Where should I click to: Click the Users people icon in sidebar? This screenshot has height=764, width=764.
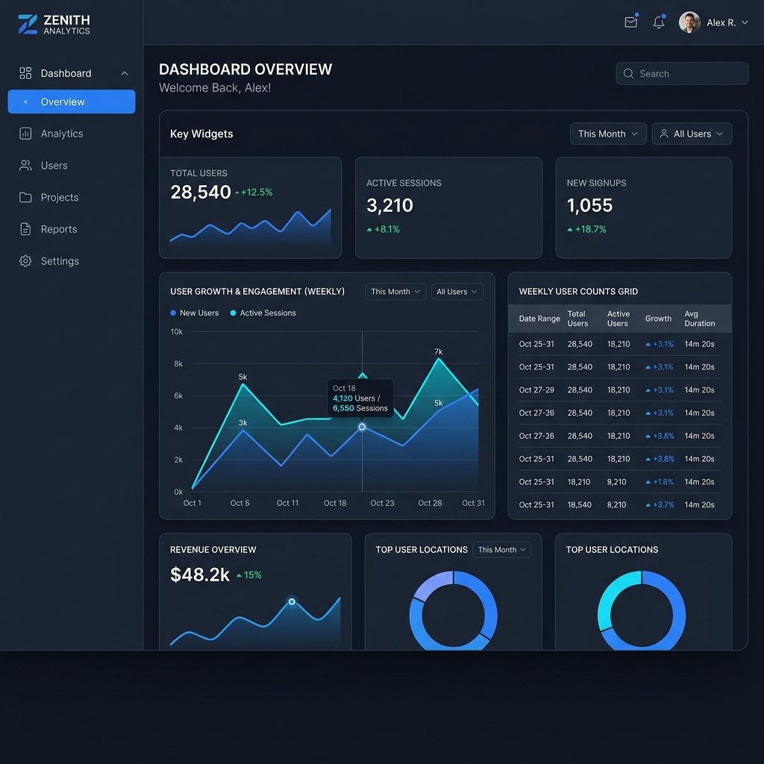(x=25, y=166)
